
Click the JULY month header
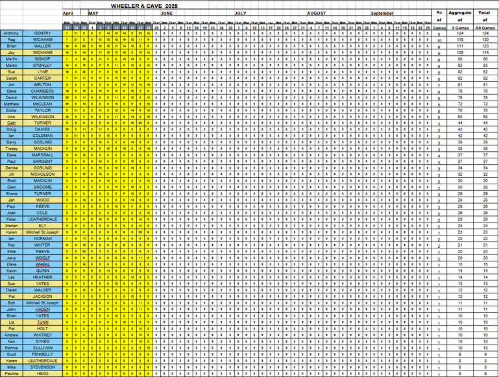(x=241, y=13)
